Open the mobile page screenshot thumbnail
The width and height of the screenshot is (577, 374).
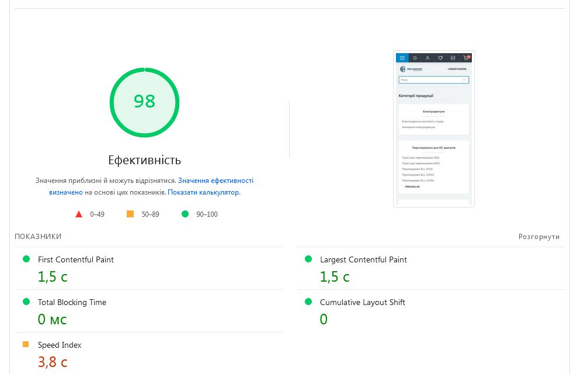click(433, 129)
